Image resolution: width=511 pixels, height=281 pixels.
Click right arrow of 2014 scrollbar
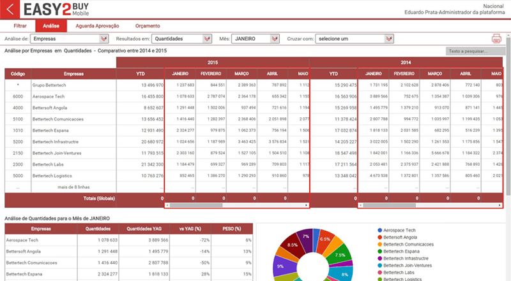click(500, 205)
